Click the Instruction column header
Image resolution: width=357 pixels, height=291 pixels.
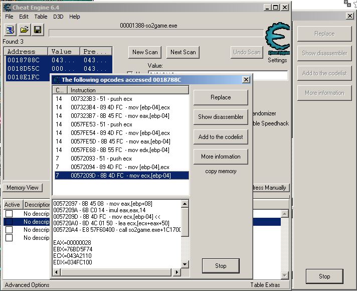pyautogui.click(x=128, y=91)
